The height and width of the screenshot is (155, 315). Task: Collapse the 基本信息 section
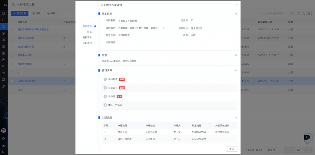coord(236,14)
